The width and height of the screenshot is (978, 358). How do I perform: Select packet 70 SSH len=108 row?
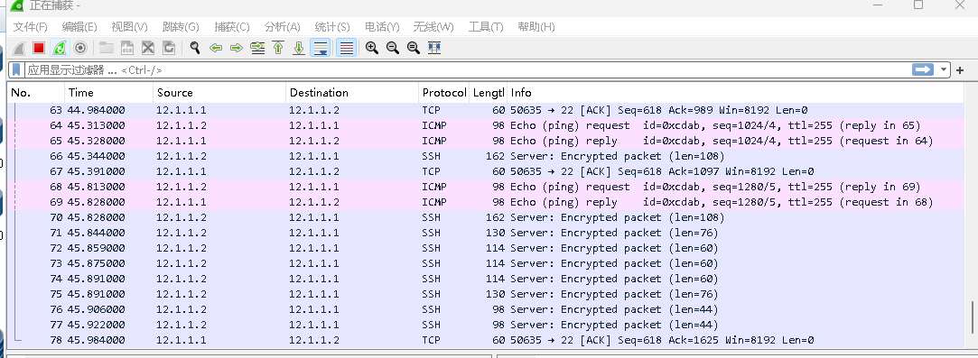[x=487, y=217]
